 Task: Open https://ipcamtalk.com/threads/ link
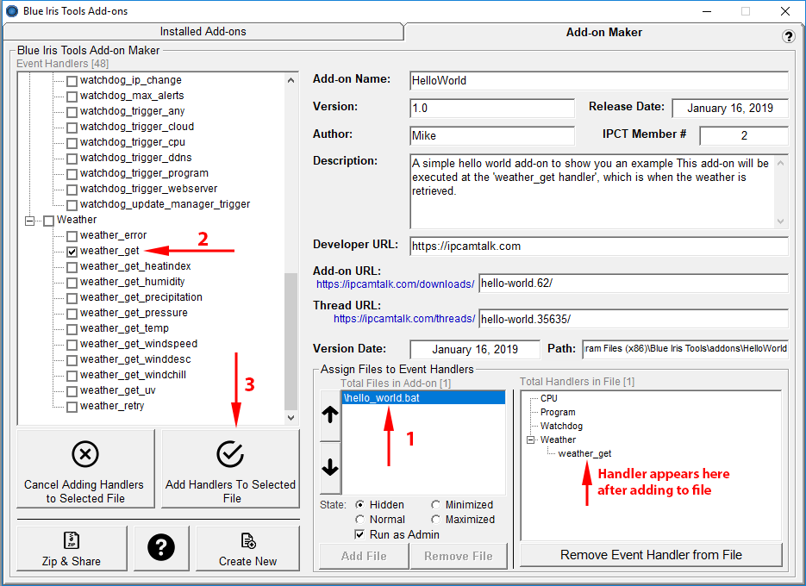404,319
